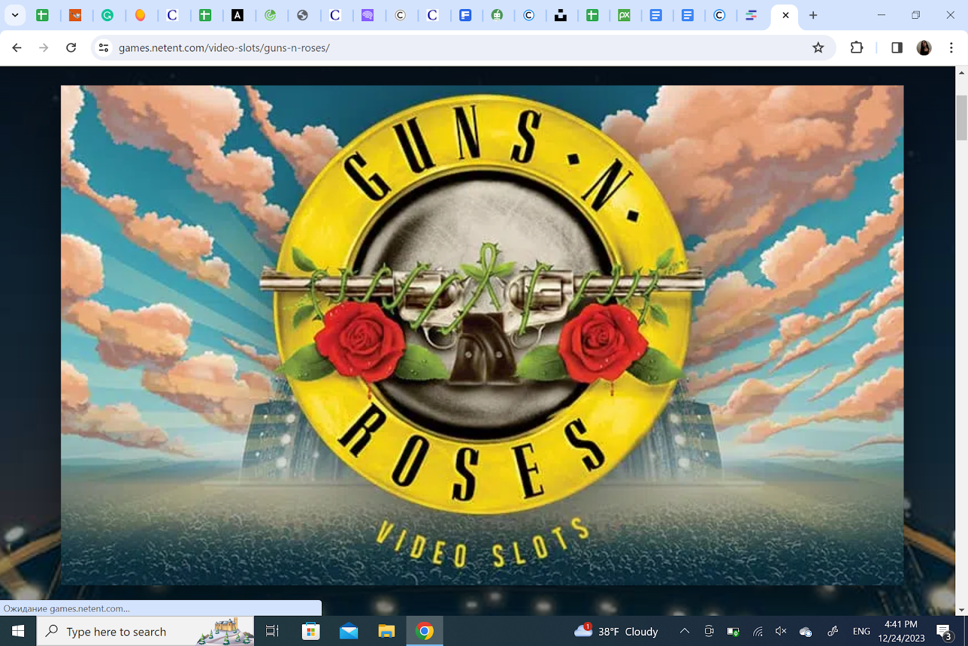The image size is (968, 646).
Task: Switch to the blue F icon tab
Action: click(x=465, y=15)
